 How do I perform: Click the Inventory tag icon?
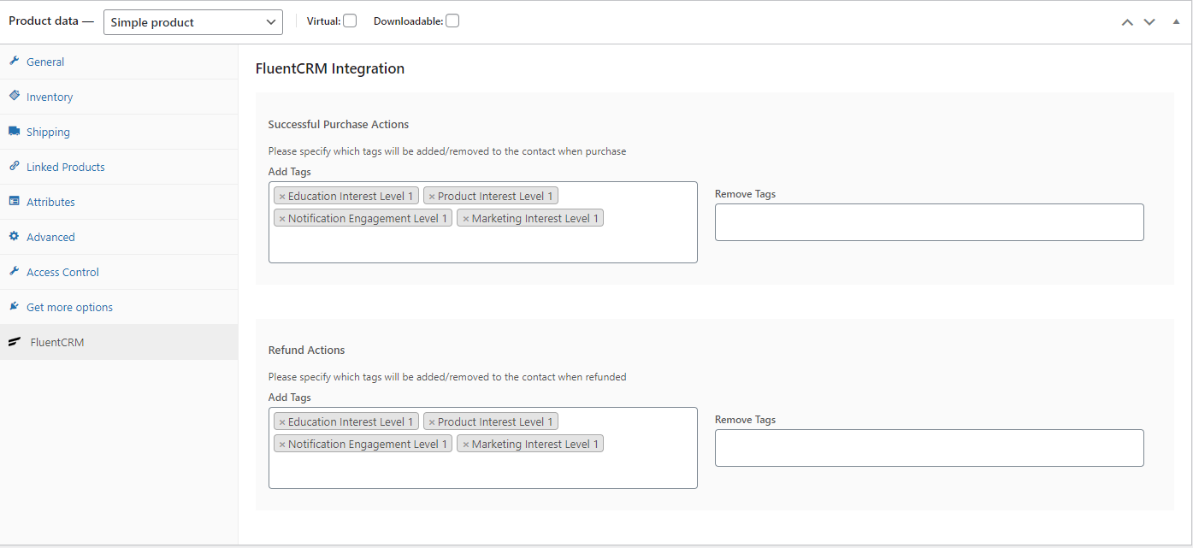[x=14, y=96]
